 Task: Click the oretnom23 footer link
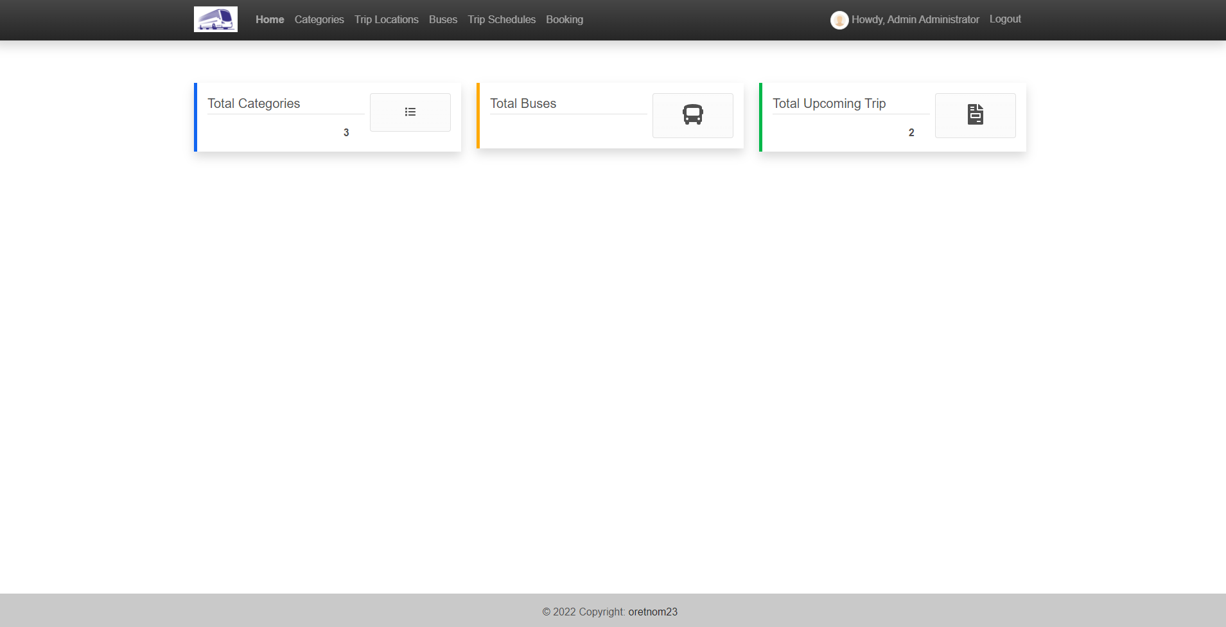tap(652, 612)
